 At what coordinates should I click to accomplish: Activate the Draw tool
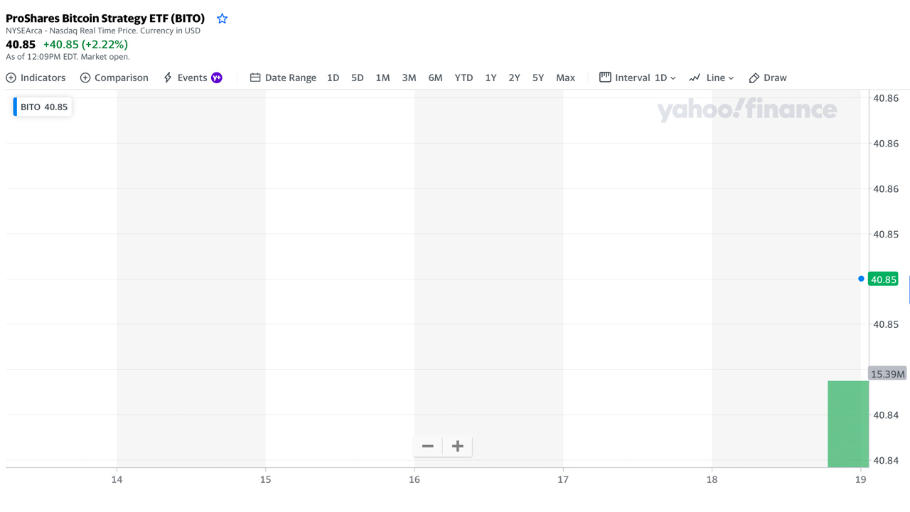tap(768, 78)
